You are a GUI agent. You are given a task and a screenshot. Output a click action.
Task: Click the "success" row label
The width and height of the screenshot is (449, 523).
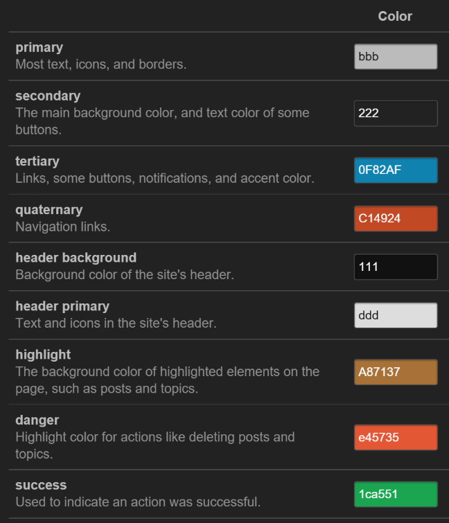tap(41, 485)
